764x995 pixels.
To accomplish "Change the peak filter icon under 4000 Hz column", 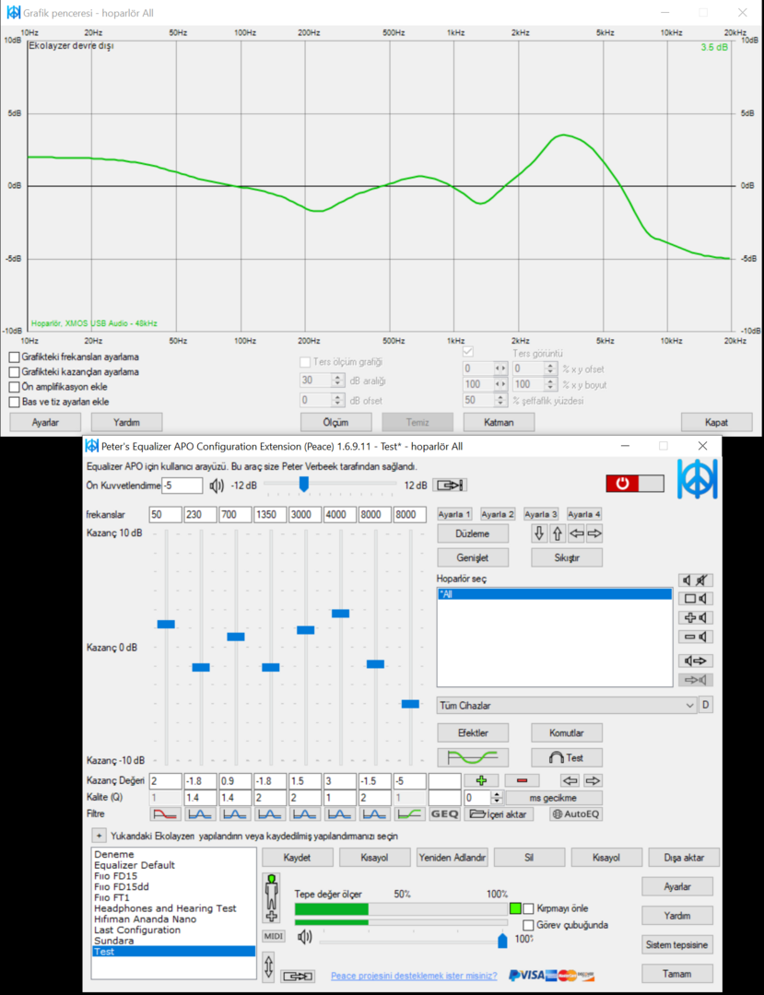I will click(339, 814).
